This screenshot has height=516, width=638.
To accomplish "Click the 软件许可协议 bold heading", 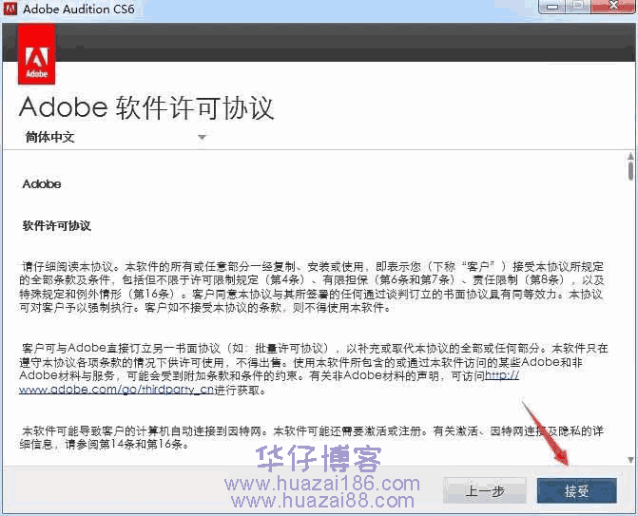I will (x=56, y=225).
